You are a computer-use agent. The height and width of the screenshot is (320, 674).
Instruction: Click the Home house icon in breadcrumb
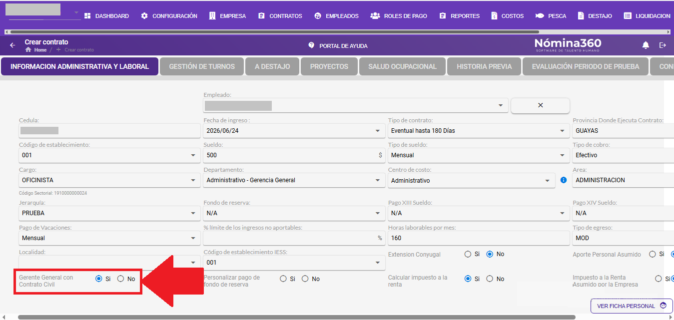(x=28, y=50)
